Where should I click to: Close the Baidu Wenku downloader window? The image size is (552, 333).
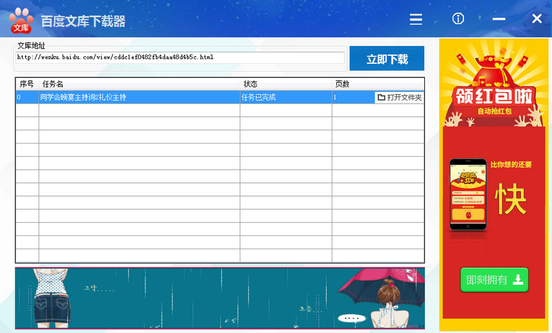click(537, 19)
